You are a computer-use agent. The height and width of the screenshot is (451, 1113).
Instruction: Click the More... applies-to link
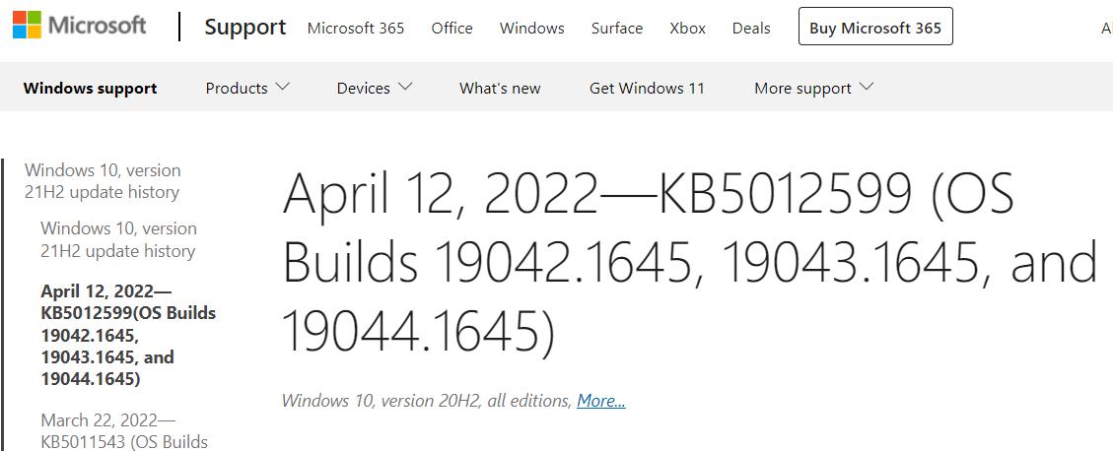point(601,401)
